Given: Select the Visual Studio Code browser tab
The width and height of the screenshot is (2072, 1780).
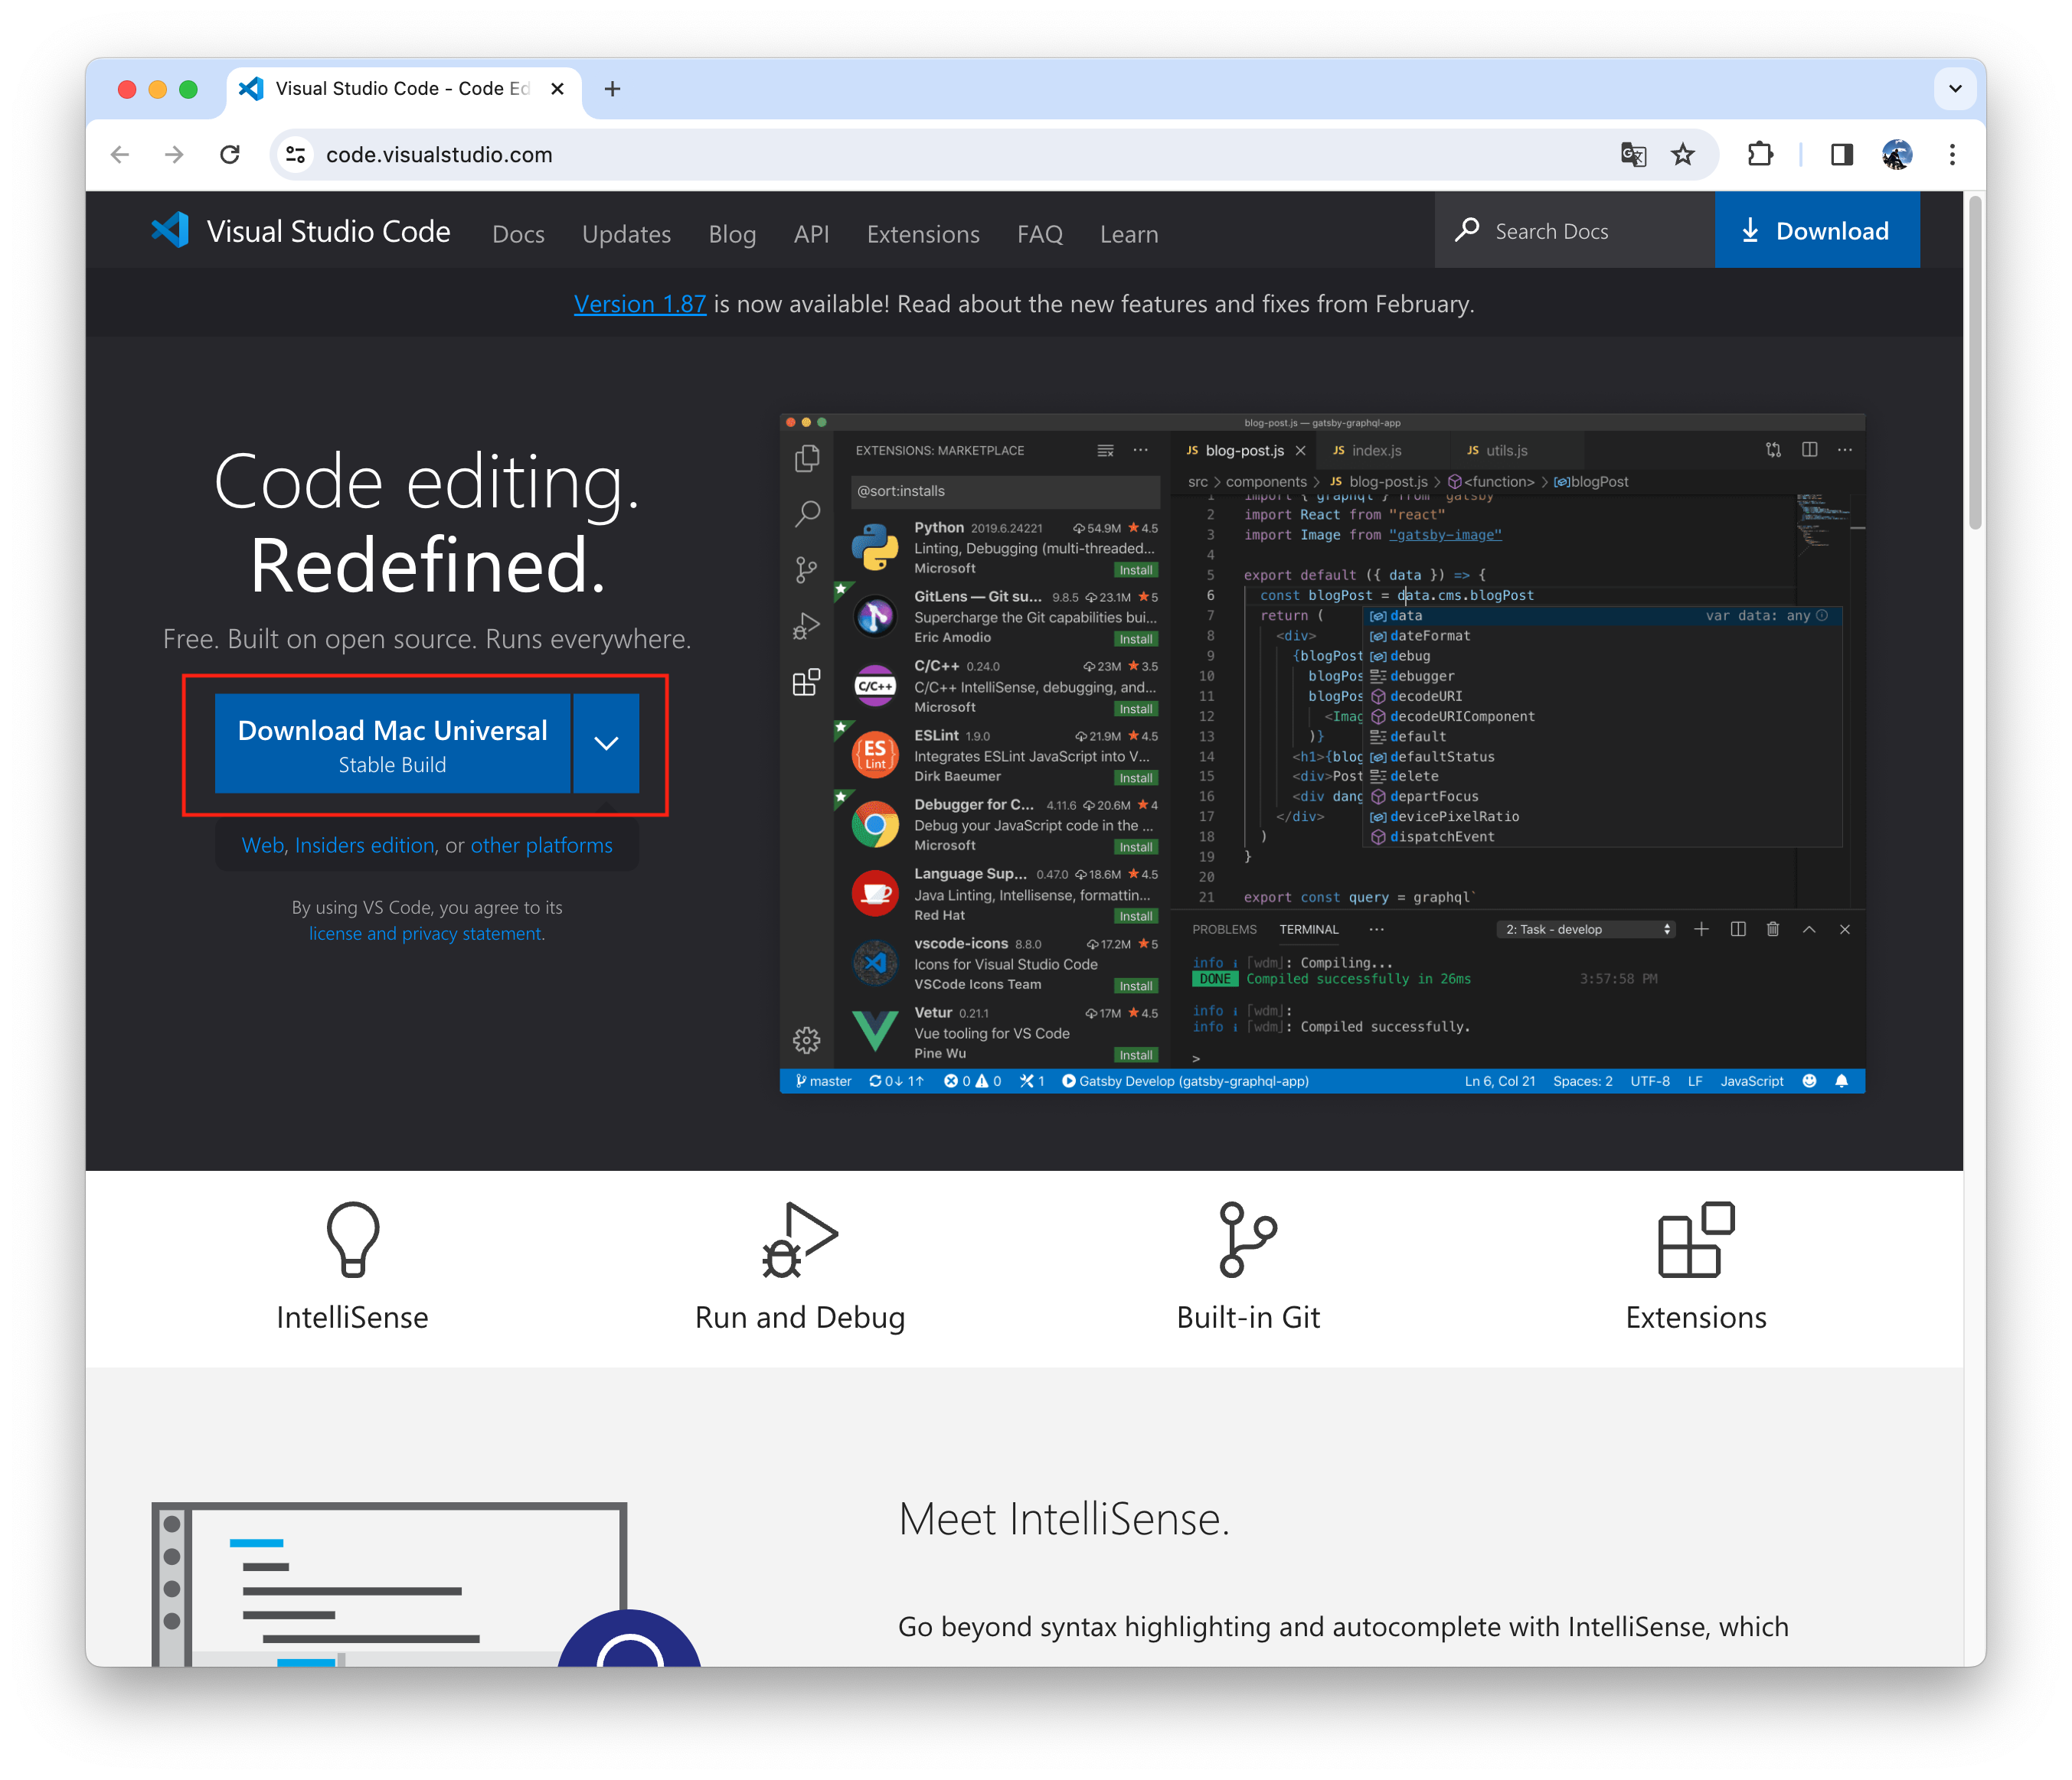Looking at the screenshot, I should [404, 89].
